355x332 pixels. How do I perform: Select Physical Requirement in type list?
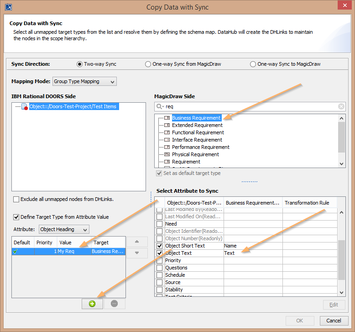click(x=195, y=154)
